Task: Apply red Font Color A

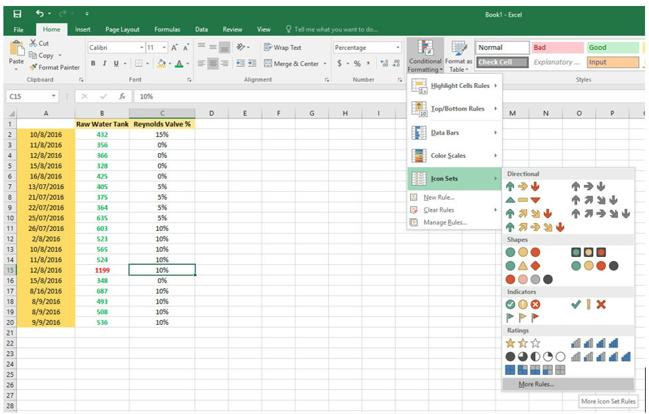Action: 179,63
